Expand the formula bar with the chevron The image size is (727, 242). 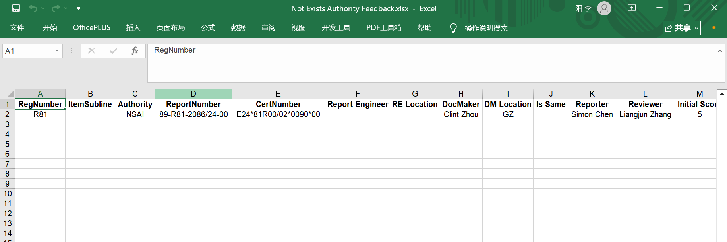click(x=719, y=51)
